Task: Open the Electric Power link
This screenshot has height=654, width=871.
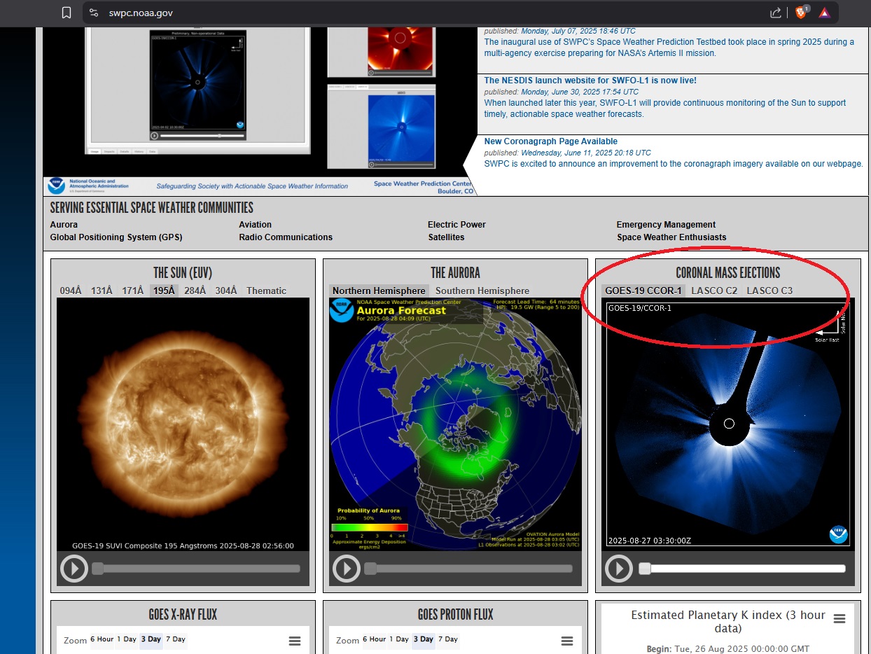Action: click(457, 225)
